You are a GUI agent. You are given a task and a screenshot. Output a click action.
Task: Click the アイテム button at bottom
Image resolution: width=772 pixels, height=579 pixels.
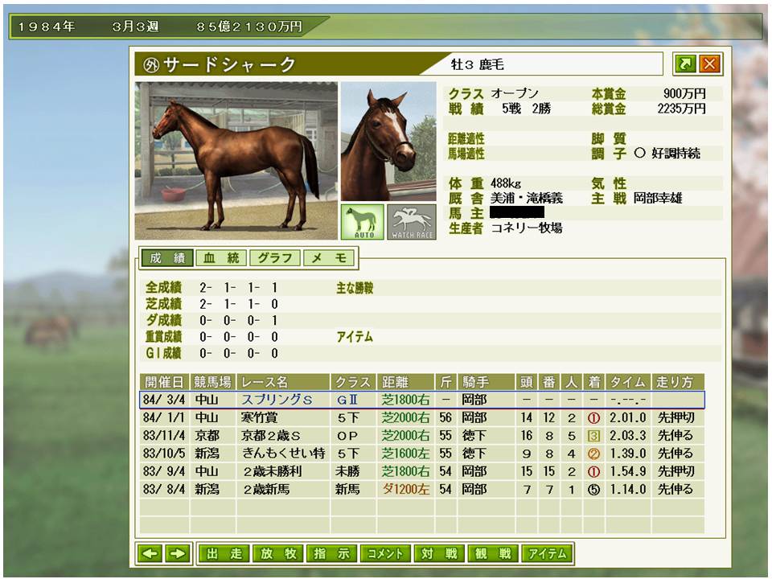click(x=547, y=553)
